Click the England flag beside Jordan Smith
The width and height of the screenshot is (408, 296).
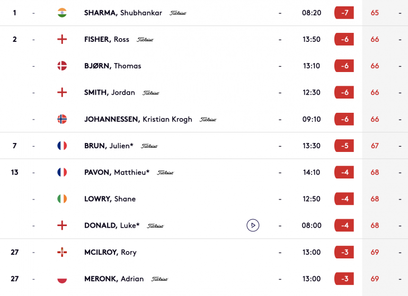point(62,92)
